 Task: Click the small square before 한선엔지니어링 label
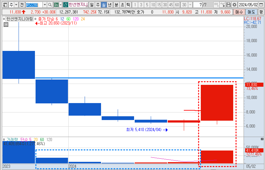pos(4,19)
